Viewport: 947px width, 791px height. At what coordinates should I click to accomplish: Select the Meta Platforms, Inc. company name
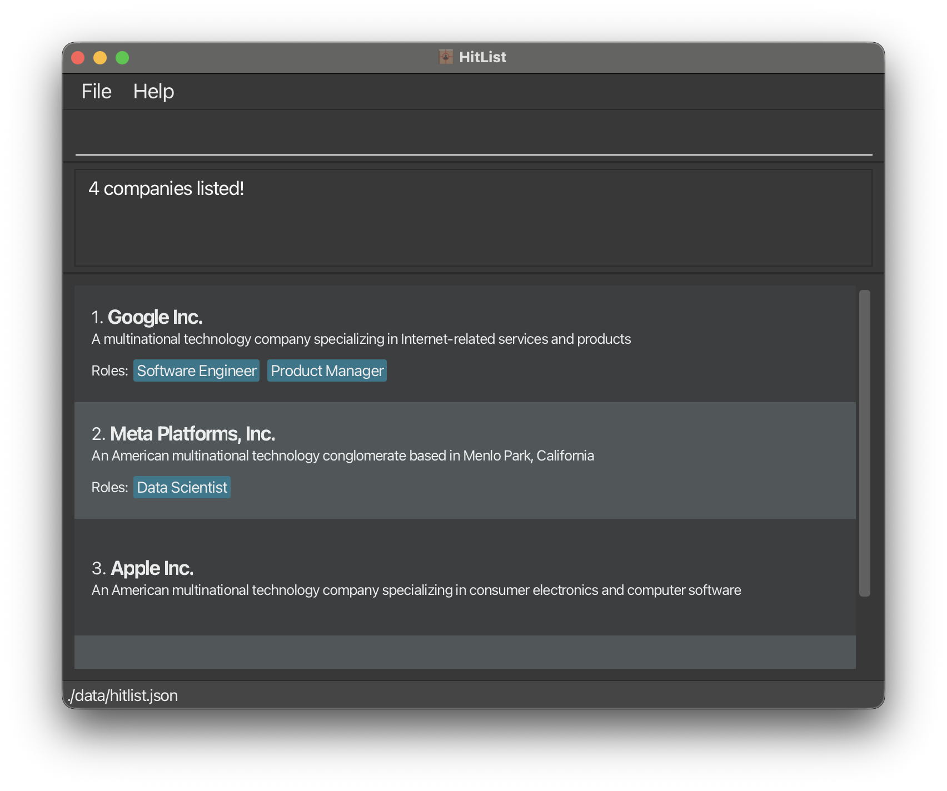point(193,434)
